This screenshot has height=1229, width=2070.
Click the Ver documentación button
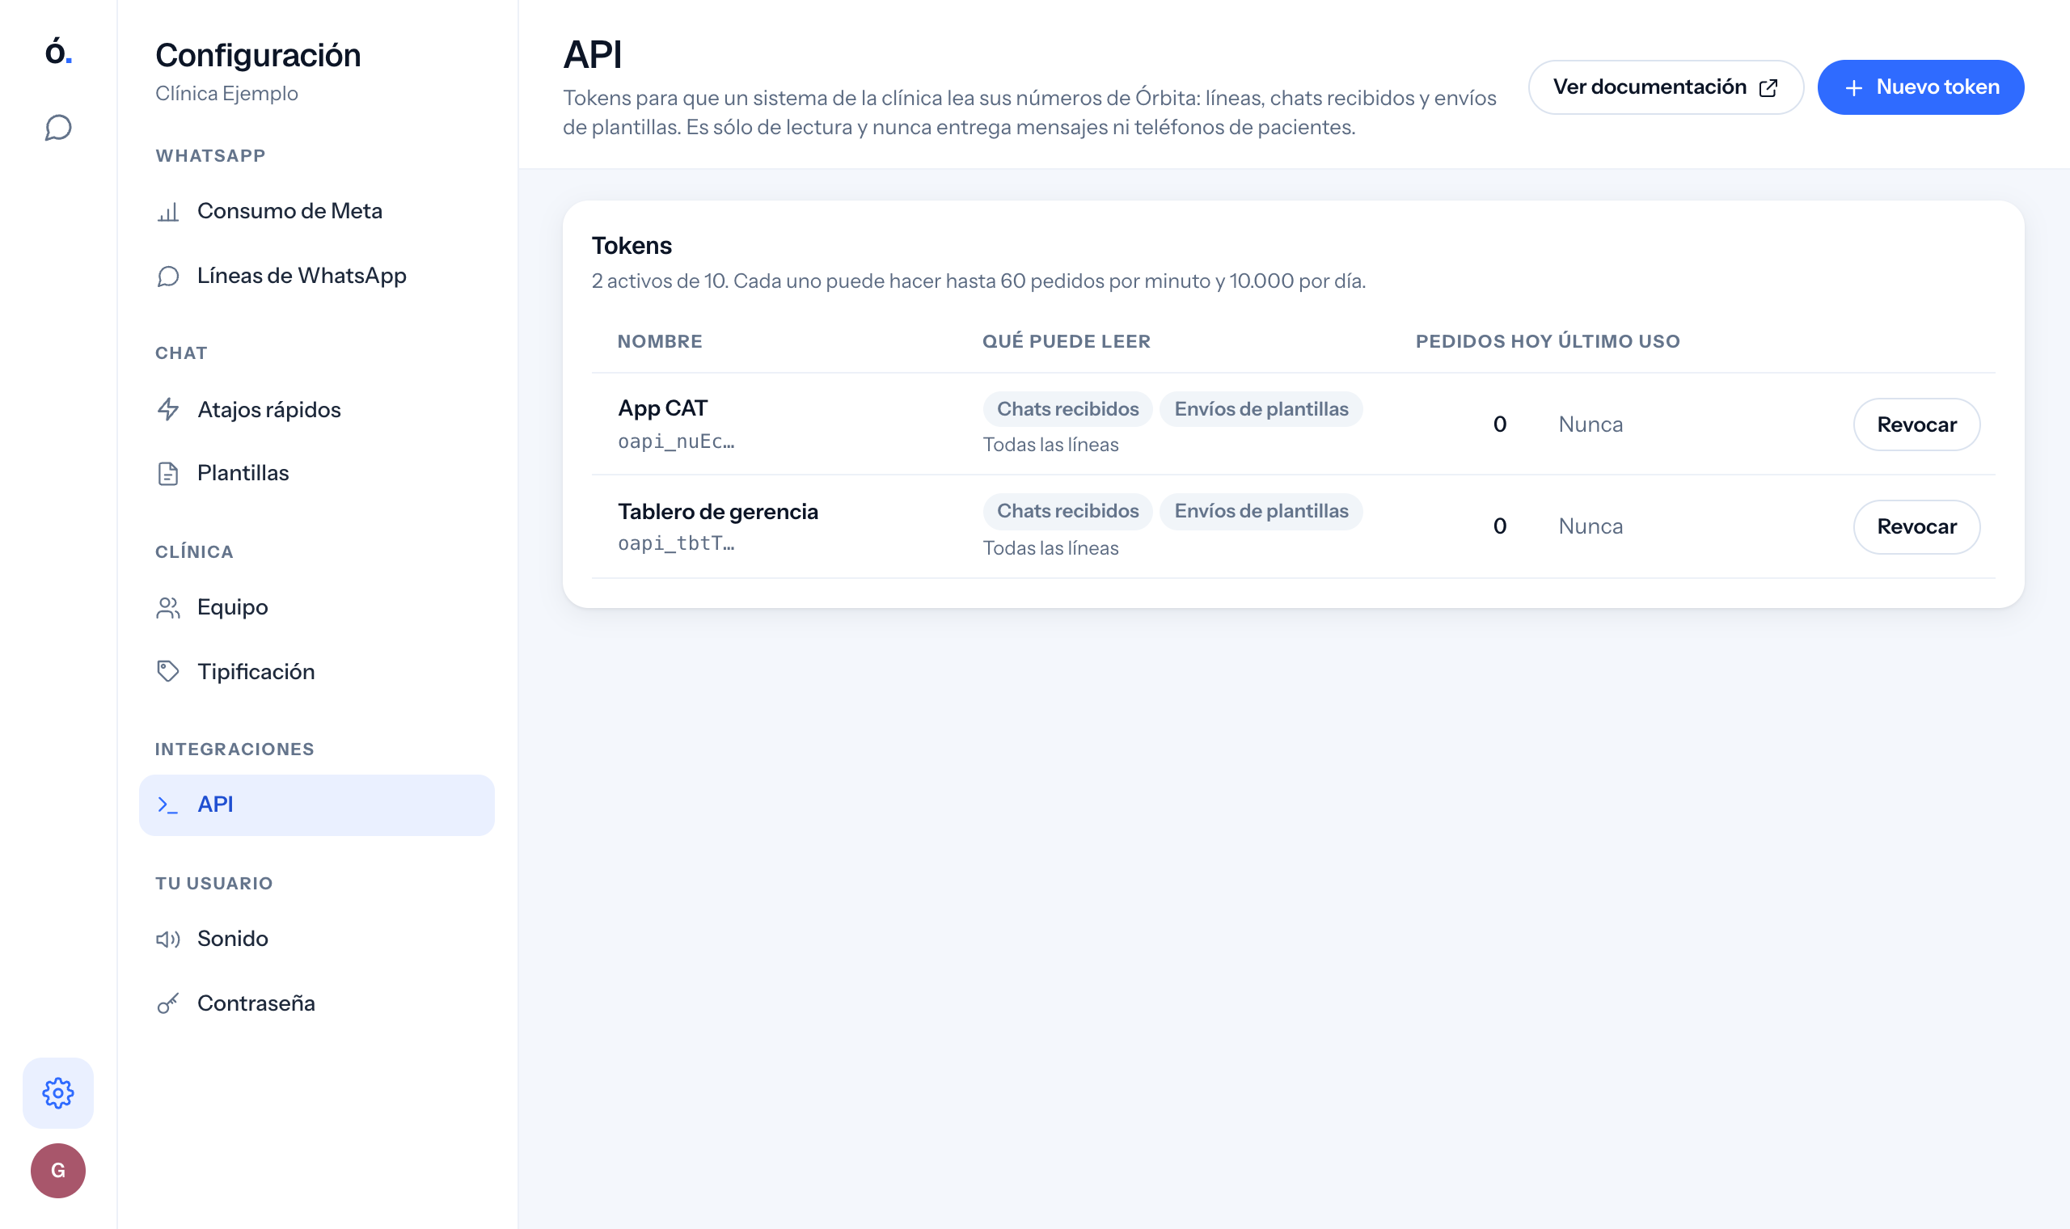pyautogui.click(x=1665, y=87)
